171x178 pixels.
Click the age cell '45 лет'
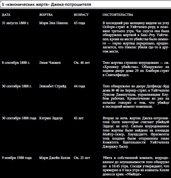[x=79, y=118]
